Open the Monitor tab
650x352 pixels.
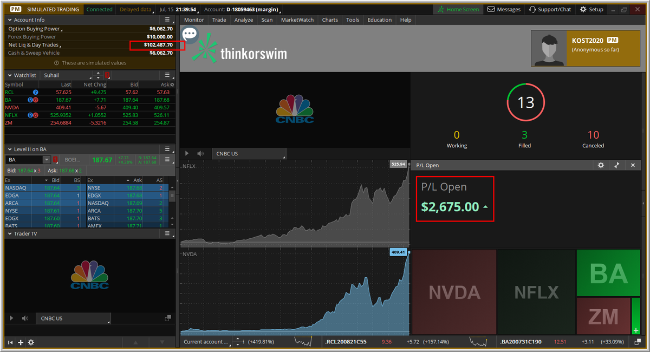(194, 20)
